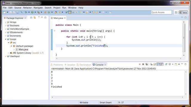Close the Console view tab
Viewport: 191px width, 107px height.
click(105, 65)
